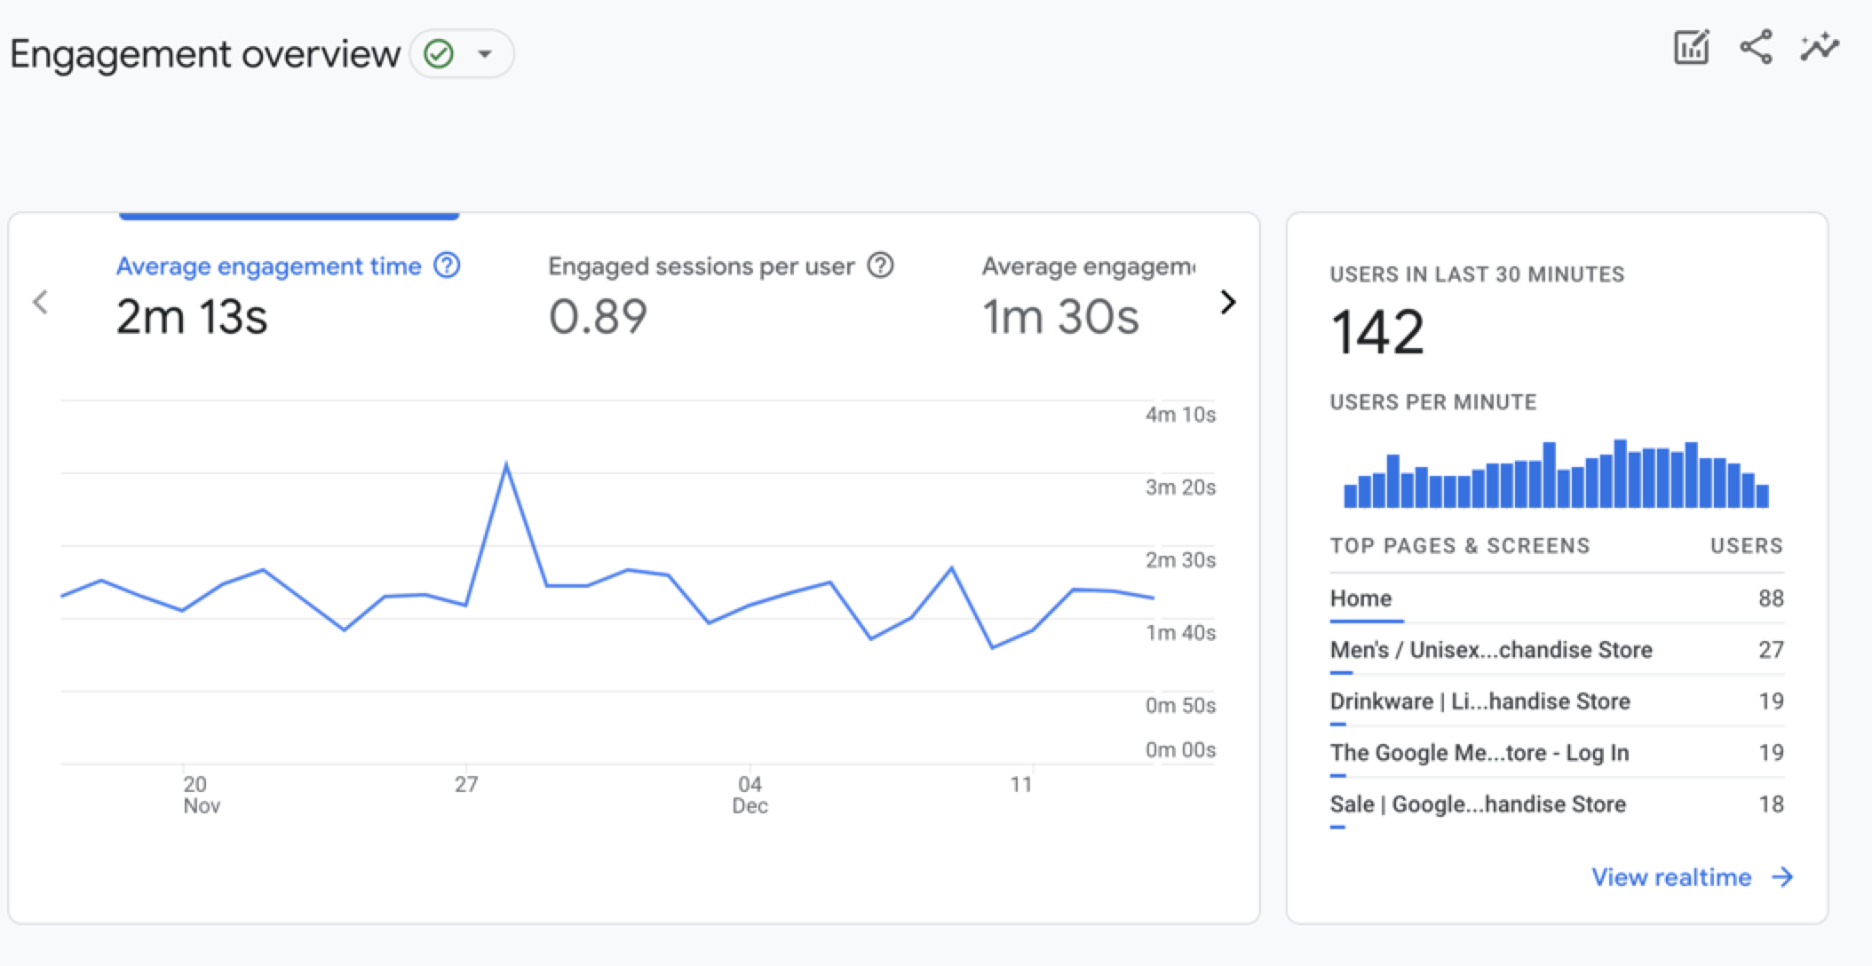The height and width of the screenshot is (966, 1872).
Task: Select the Sale | Google merchandise store page entry
Action: pyautogui.click(x=1477, y=804)
